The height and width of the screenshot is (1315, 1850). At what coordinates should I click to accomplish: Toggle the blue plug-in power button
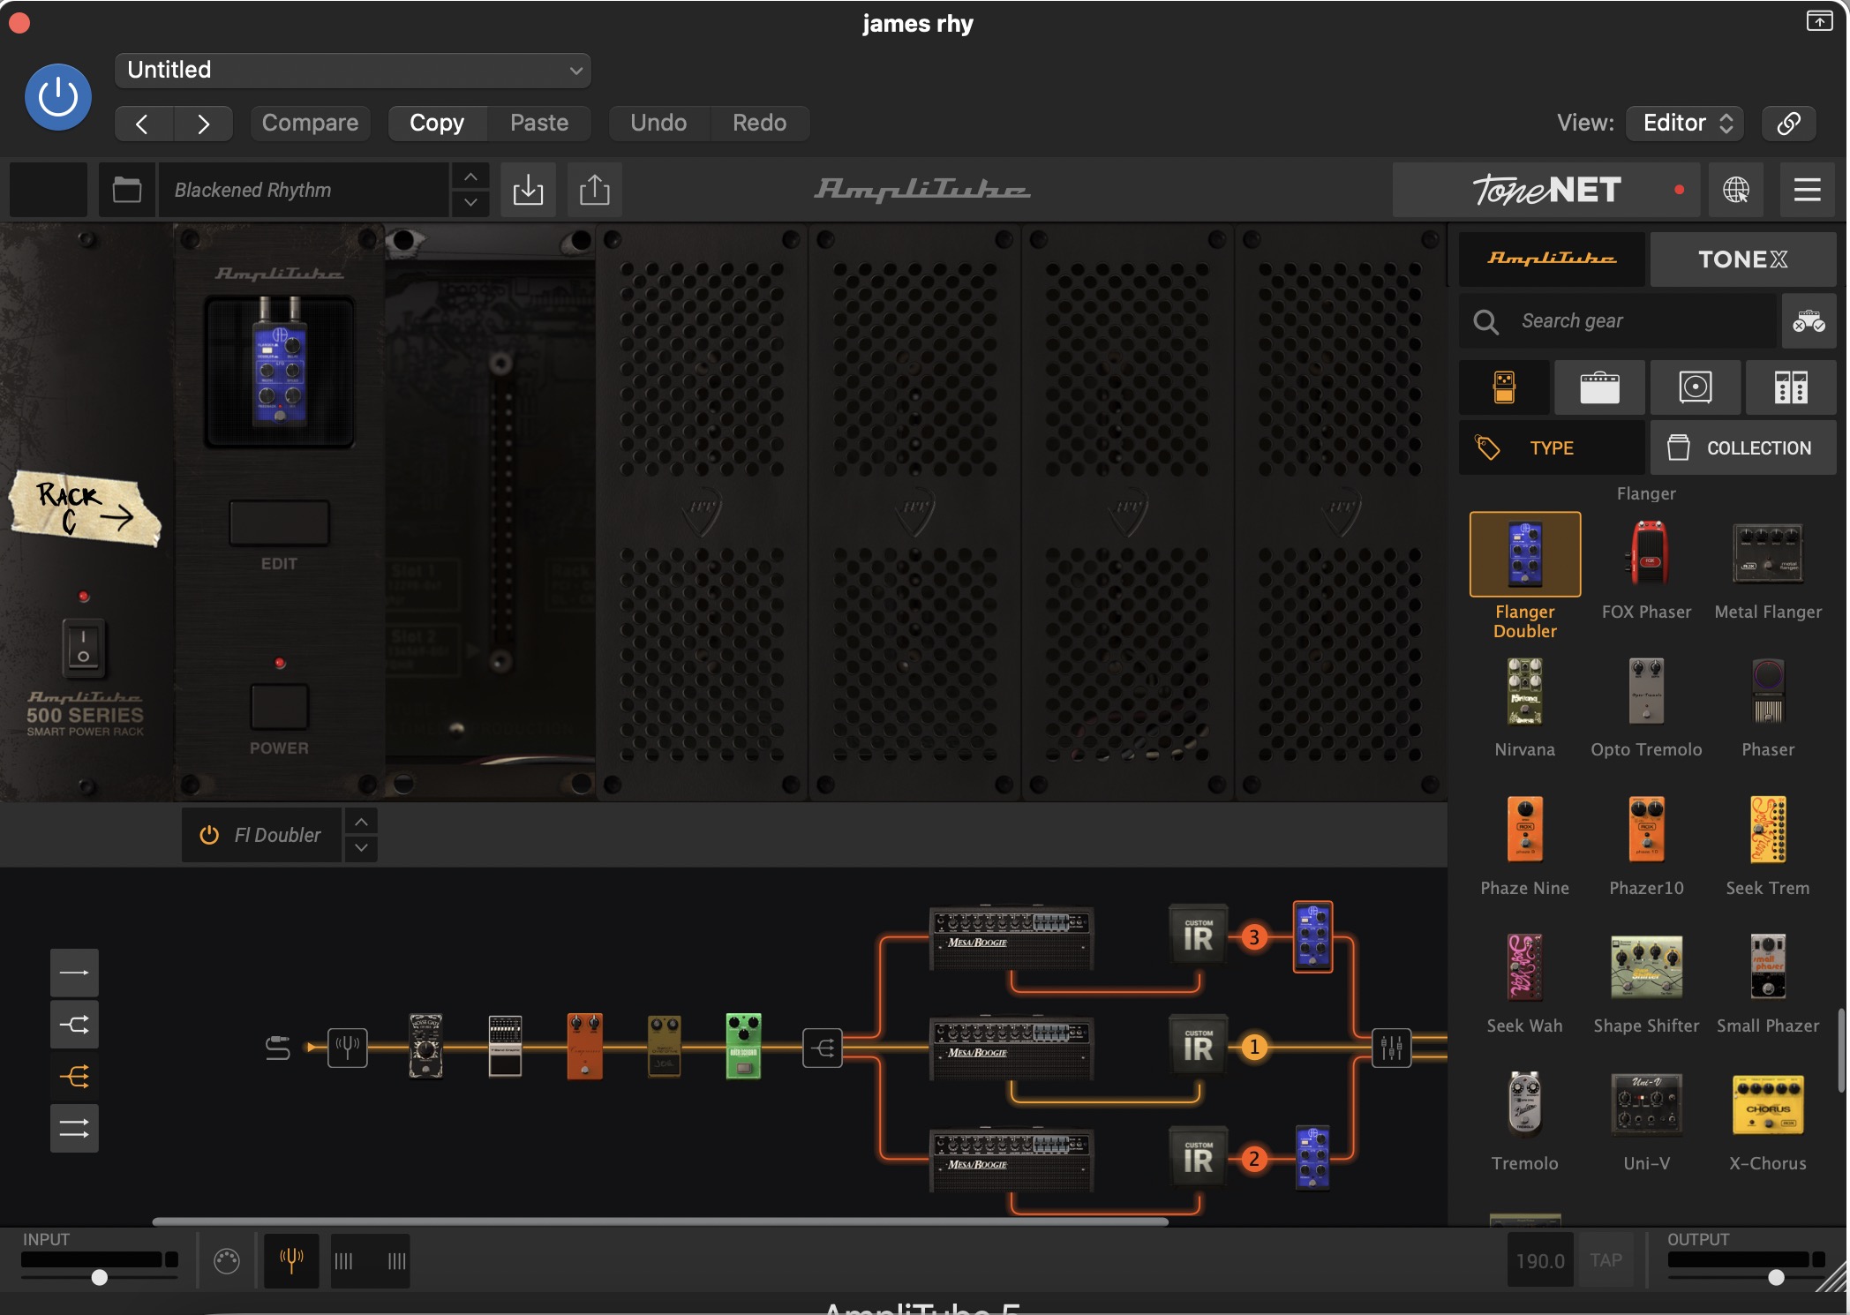tap(58, 97)
